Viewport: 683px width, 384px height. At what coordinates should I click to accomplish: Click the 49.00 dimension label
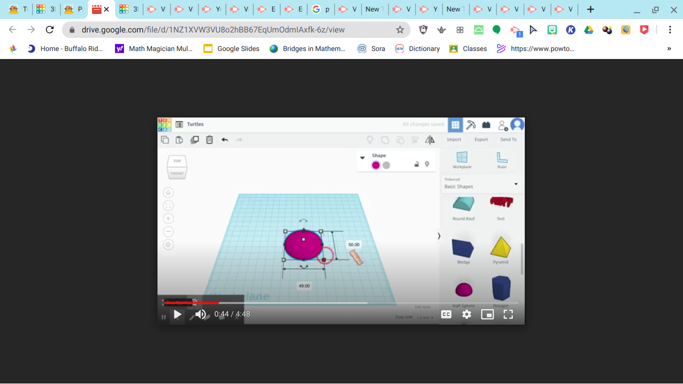[x=304, y=286]
